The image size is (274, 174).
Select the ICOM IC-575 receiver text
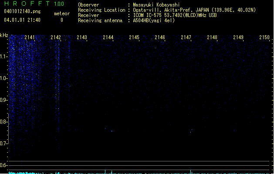point(175,15)
